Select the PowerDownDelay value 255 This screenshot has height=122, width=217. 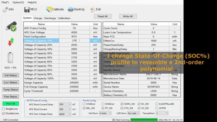pyautogui.click(x=154, y=45)
